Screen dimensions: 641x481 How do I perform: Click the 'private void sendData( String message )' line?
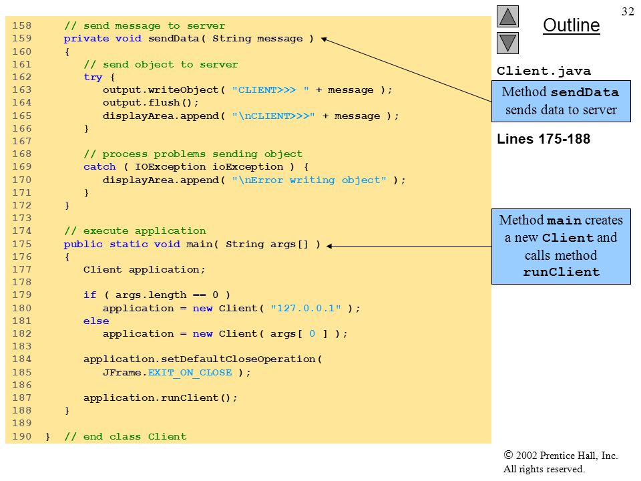click(x=189, y=39)
